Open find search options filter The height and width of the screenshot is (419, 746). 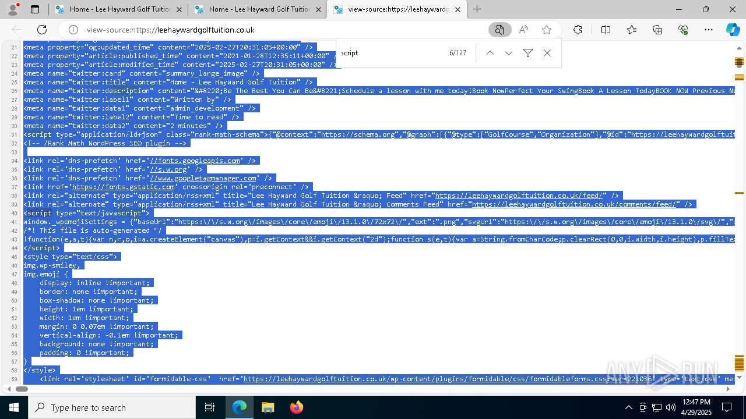[528, 53]
